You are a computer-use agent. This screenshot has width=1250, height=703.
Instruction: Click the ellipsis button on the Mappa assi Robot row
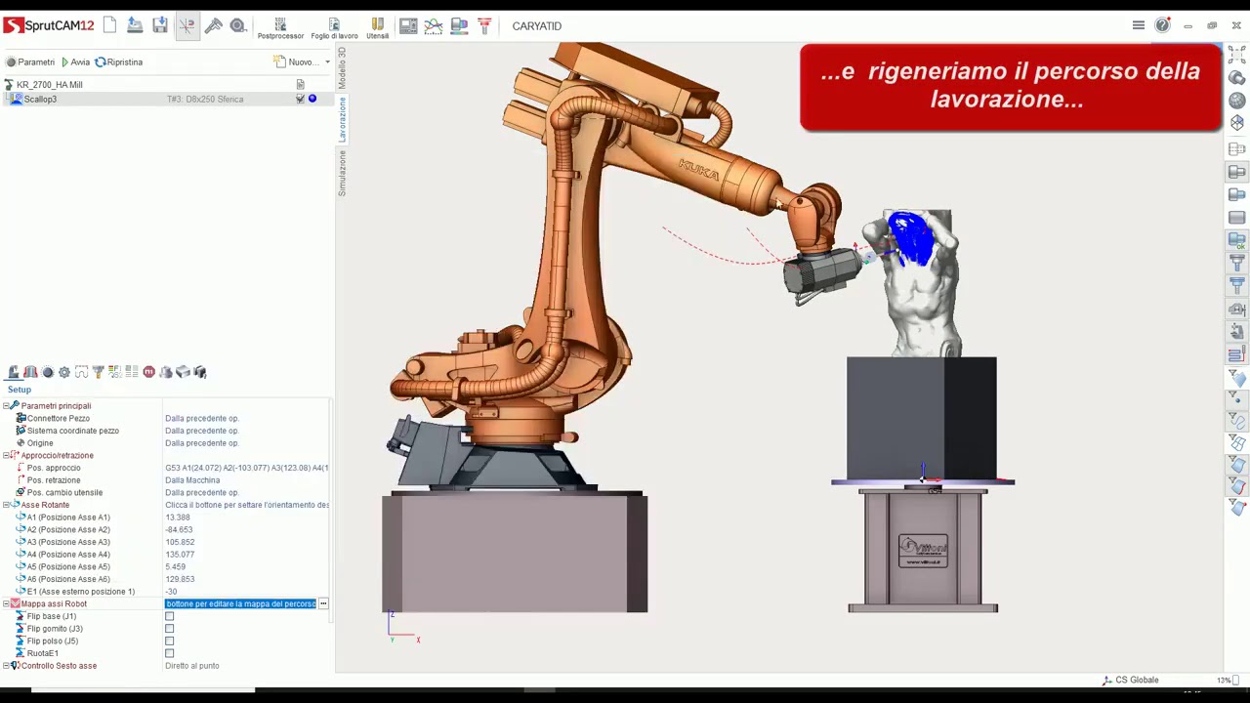(x=323, y=603)
